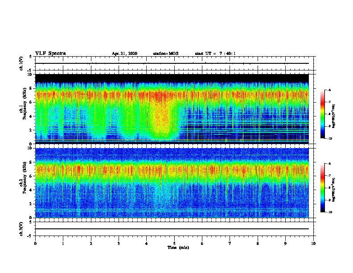353x273 pixels.
Task: Click the "ch.3(V)" axis label
Action: 21,229
